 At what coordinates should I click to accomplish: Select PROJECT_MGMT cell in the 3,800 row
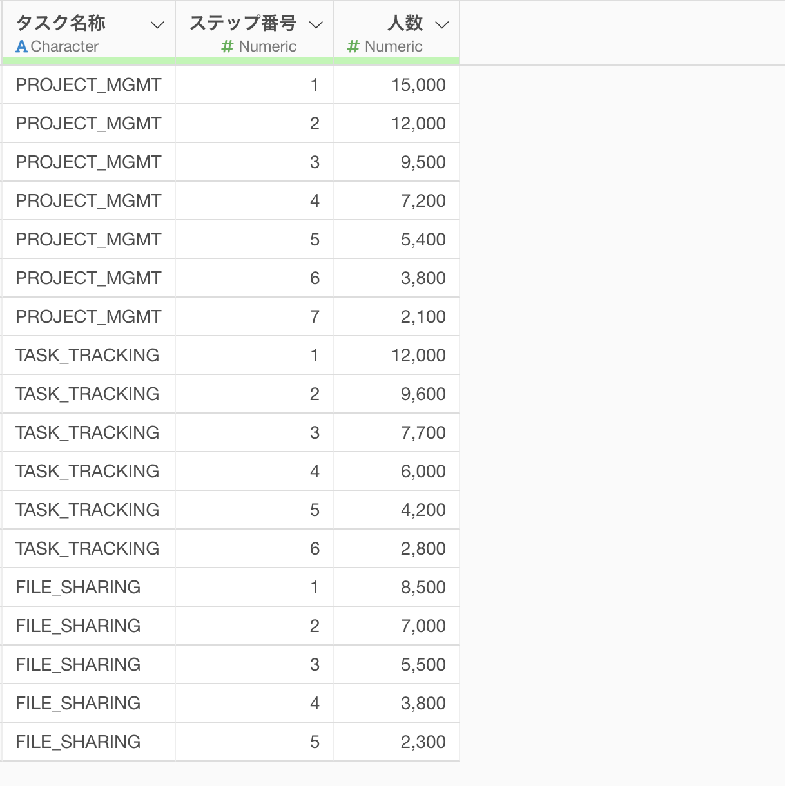click(88, 278)
